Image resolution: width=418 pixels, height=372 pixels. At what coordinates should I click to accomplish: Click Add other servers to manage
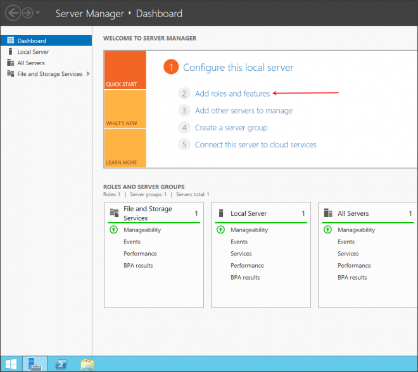point(244,111)
